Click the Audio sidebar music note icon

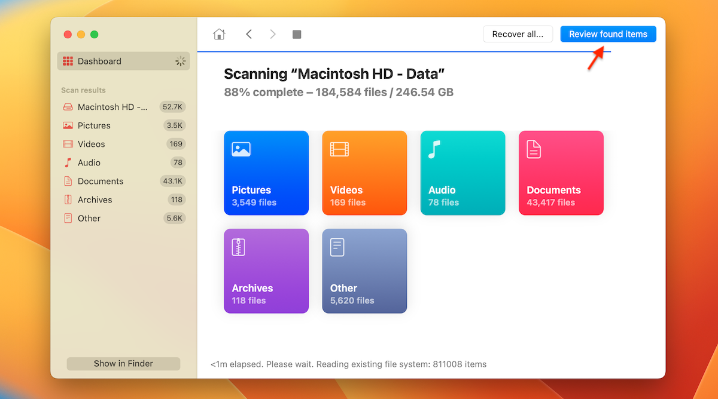tap(68, 162)
